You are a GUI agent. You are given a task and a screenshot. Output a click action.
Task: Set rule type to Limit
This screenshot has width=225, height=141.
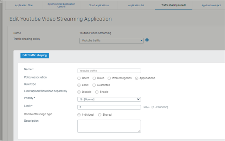[x=79, y=85]
